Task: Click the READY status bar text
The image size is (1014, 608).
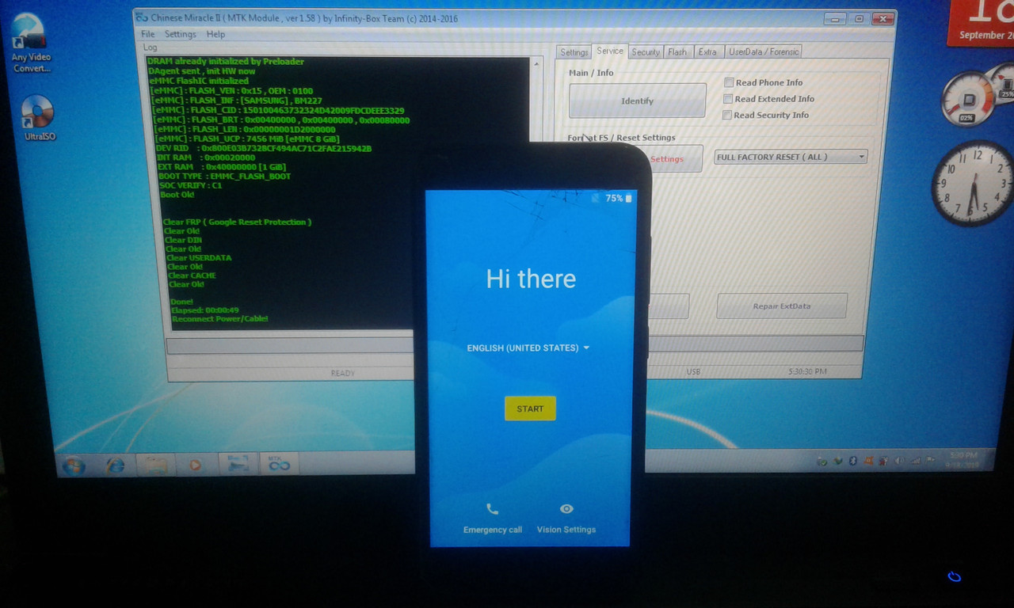Action: (x=342, y=373)
